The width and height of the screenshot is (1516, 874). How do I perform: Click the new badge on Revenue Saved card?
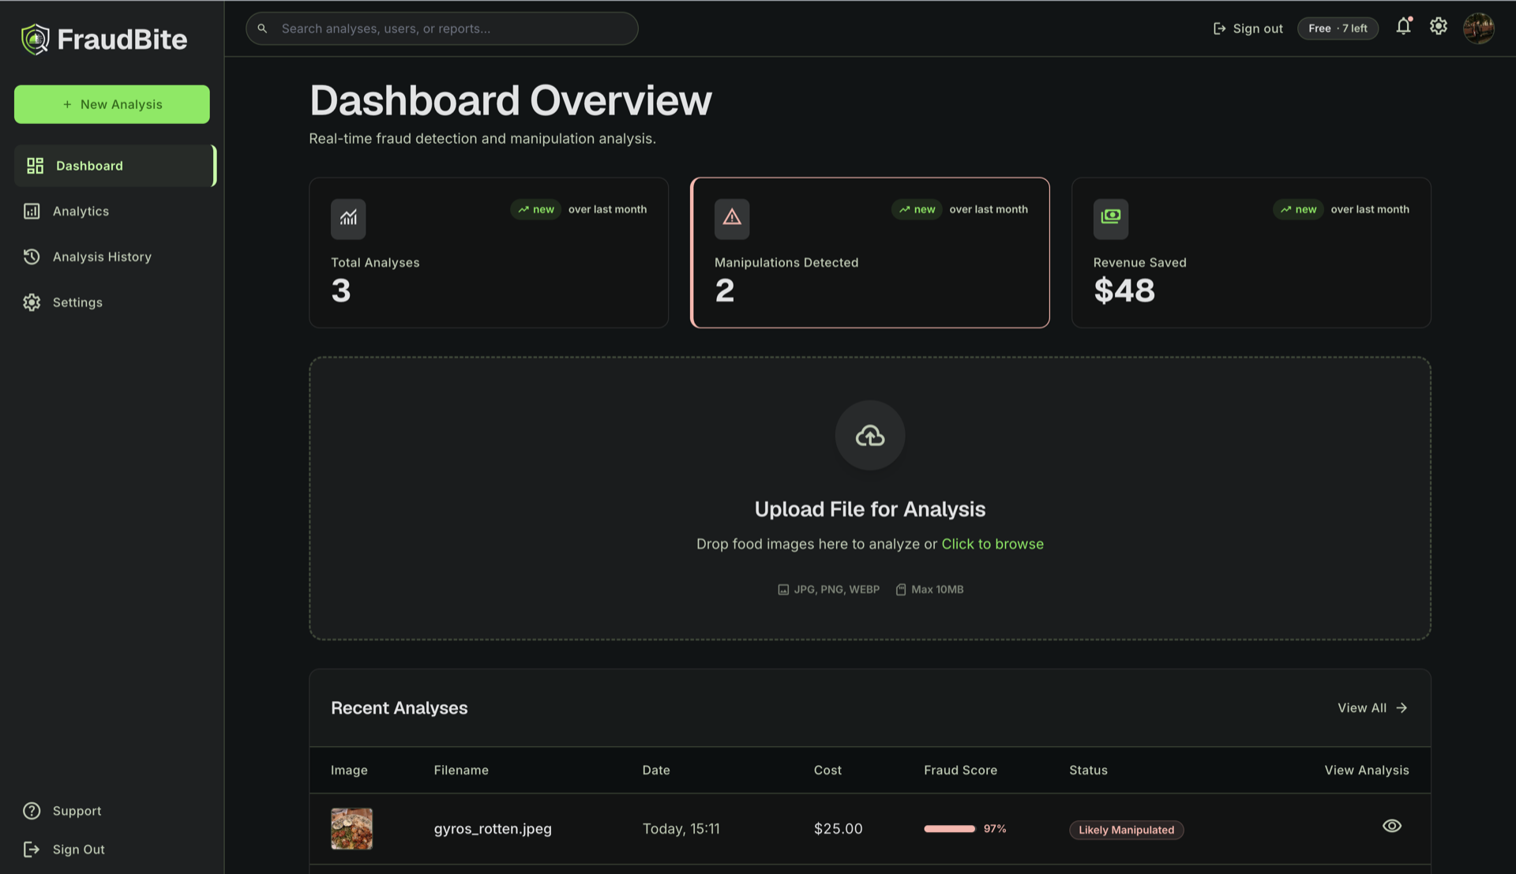click(x=1298, y=209)
